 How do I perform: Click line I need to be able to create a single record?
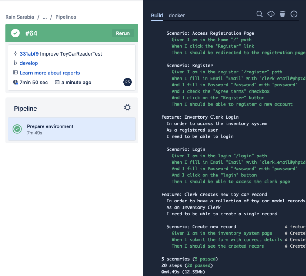click(222, 214)
